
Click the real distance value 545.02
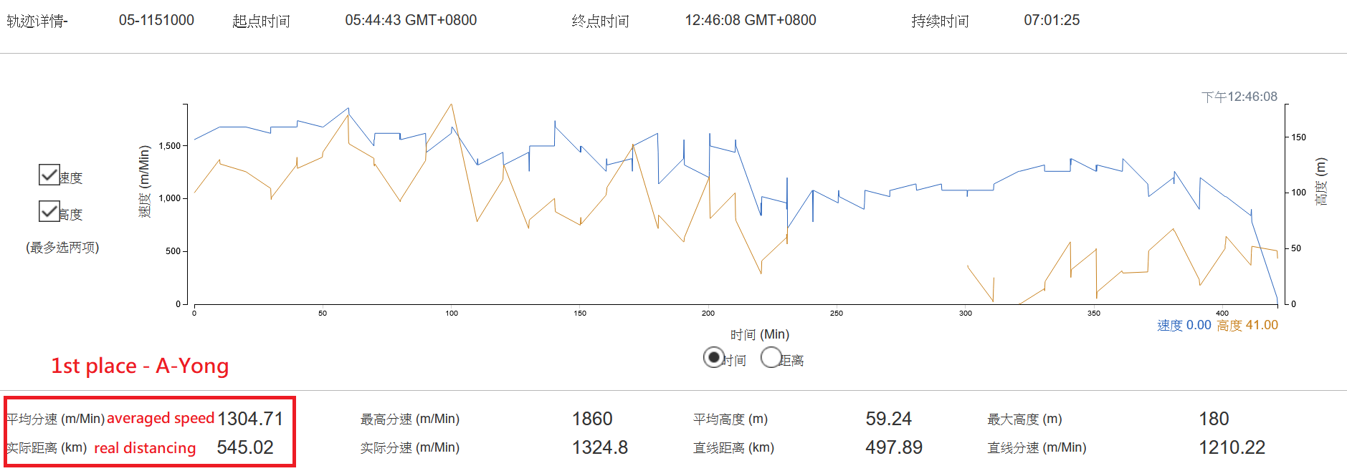tap(245, 447)
